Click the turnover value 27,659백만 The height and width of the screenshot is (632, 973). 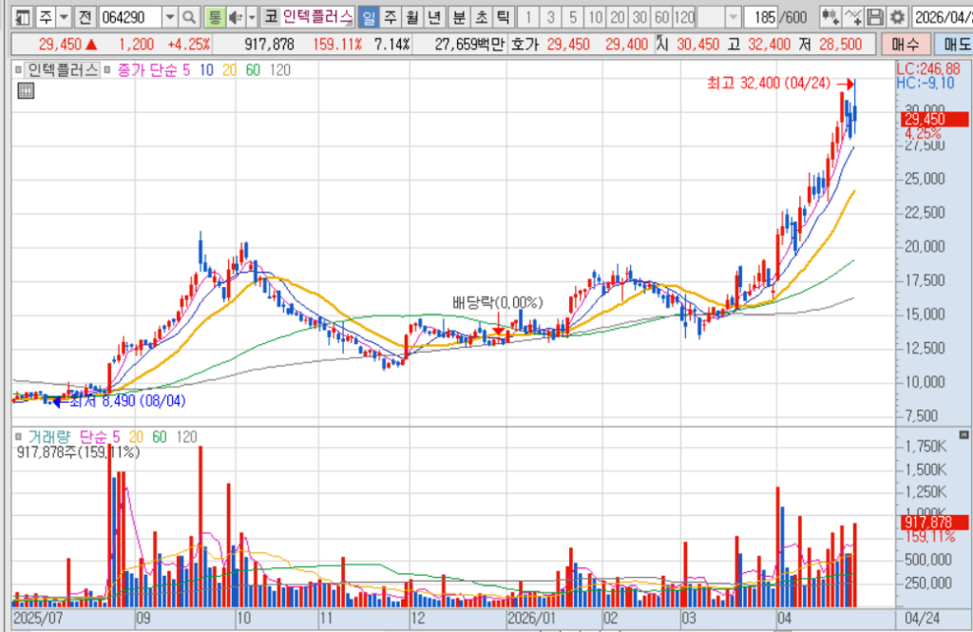[469, 44]
